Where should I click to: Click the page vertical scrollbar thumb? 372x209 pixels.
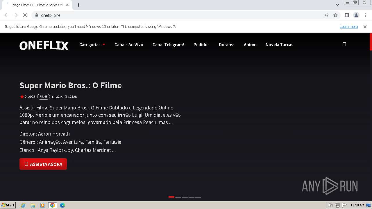coord(371,42)
